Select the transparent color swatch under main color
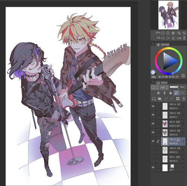Viewport: 187px width, 186px height. (154, 77)
